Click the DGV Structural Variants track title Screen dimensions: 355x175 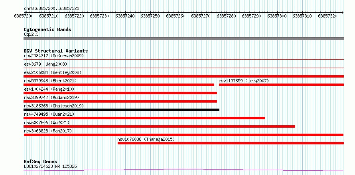pyautogui.click(x=56, y=51)
